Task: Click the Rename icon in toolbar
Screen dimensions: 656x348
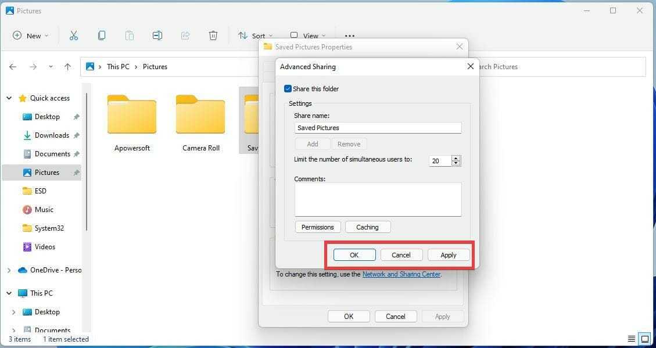Action: (x=157, y=35)
